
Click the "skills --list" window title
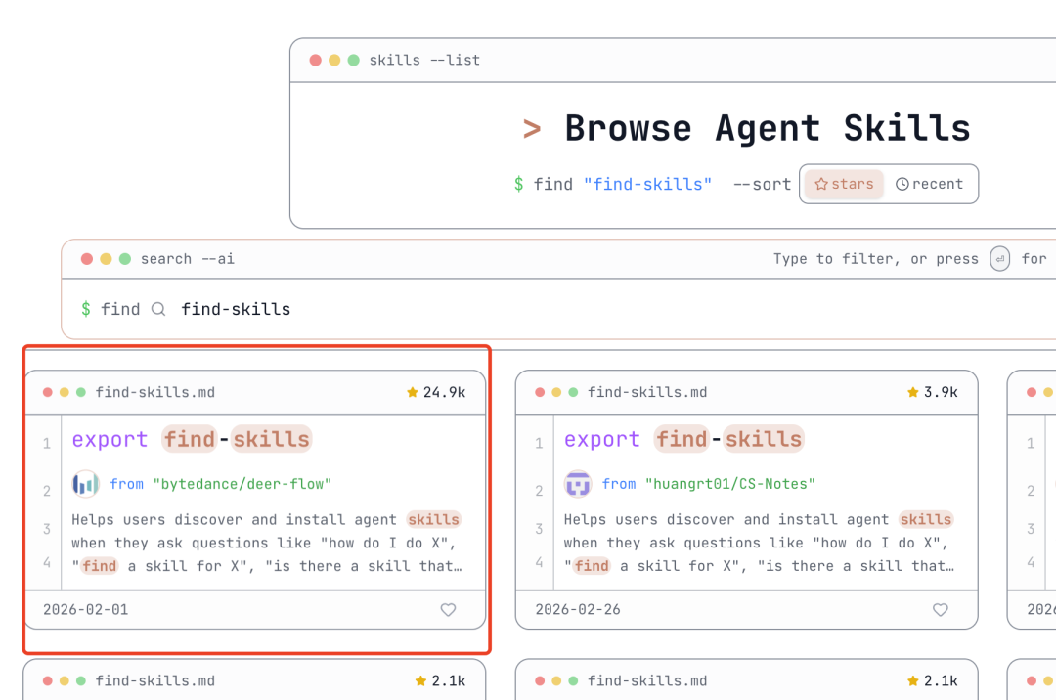(x=424, y=60)
